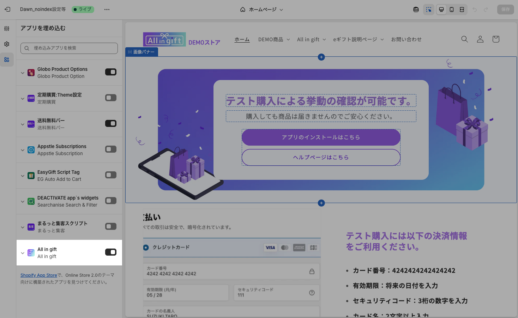Viewport: 518px width, 318px height.
Task: Enable the まるっと集客スクリプト toggle
Action: click(x=111, y=226)
